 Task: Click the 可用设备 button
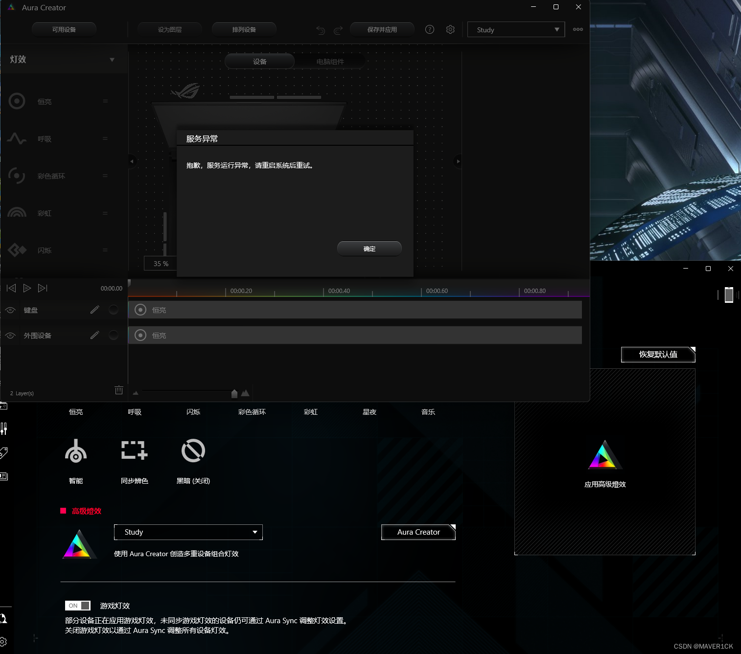(x=64, y=29)
